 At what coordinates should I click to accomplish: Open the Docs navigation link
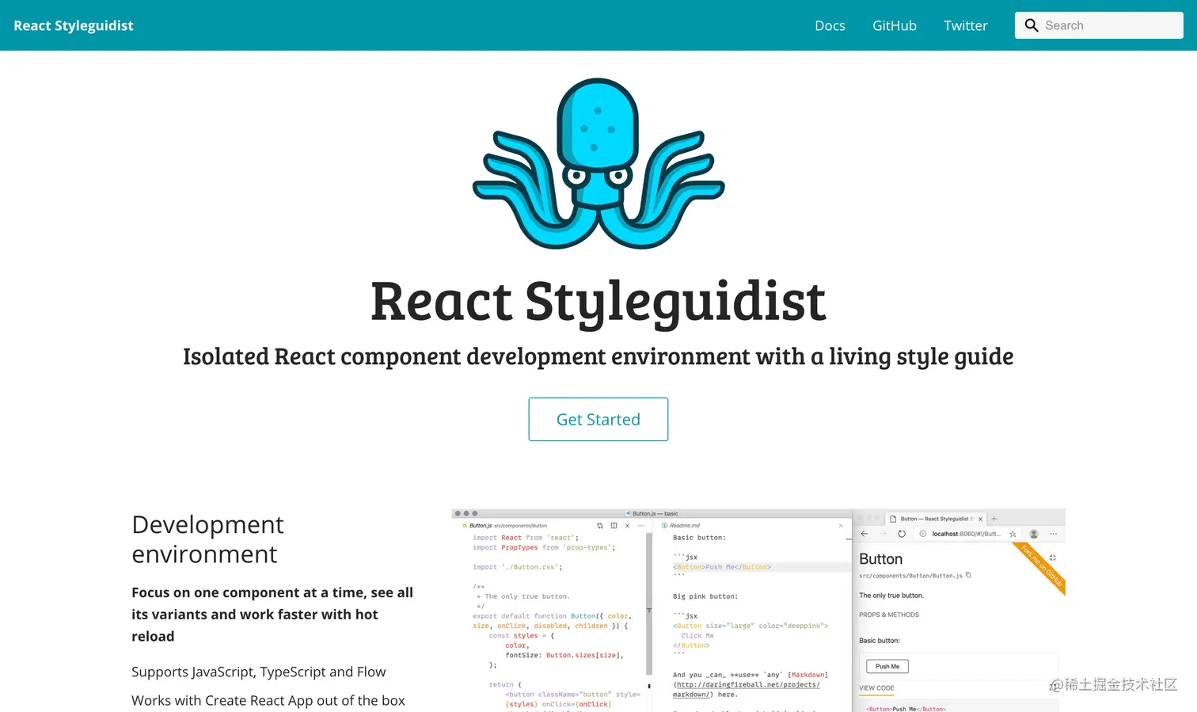(830, 25)
